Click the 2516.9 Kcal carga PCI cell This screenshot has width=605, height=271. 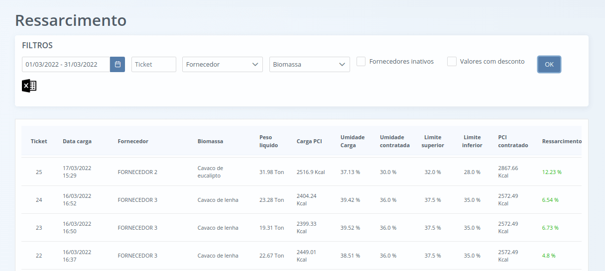(x=311, y=172)
